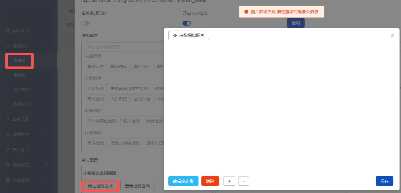
Task: Click the 底库管理 cube icon
Action: (x=8, y=165)
